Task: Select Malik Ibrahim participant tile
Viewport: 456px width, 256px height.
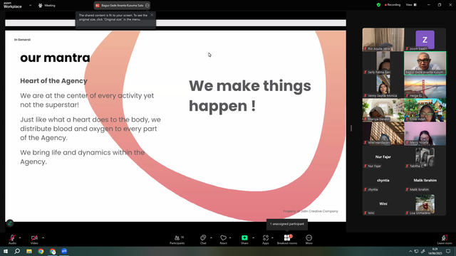Action: pos(425,181)
